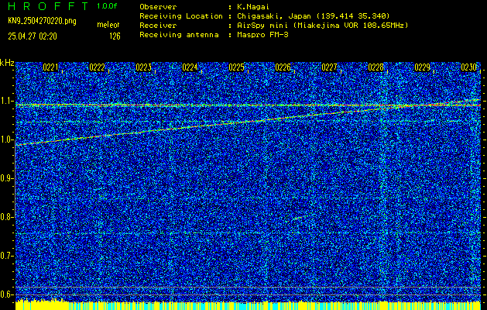Image resolution: width=487 pixels, height=310 pixels.
Task: Click the Chigasaki, Japan coordinates text
Action: 313,15
